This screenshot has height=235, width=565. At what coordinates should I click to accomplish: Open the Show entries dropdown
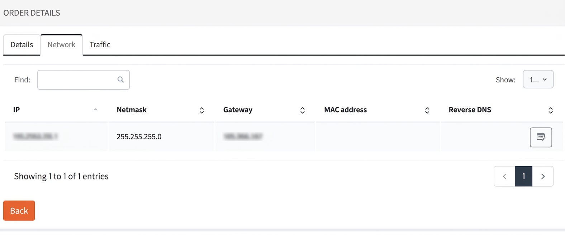[x=538, y=79]
